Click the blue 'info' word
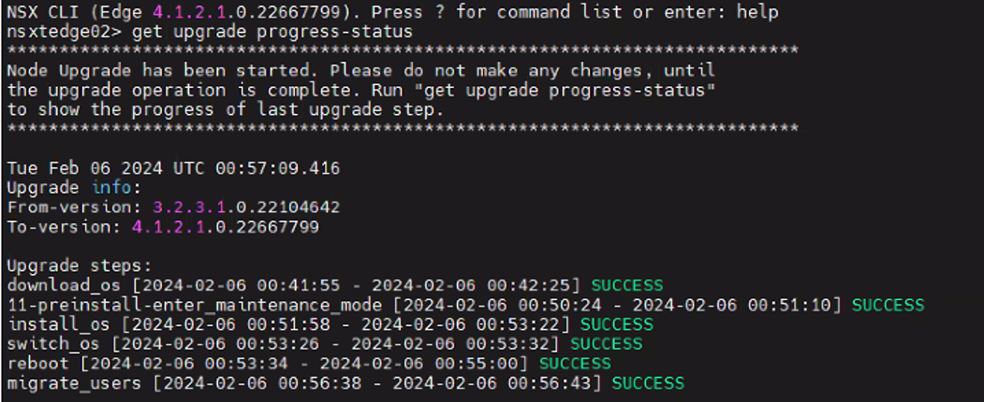The image size is (984, 402). point(111,187)
